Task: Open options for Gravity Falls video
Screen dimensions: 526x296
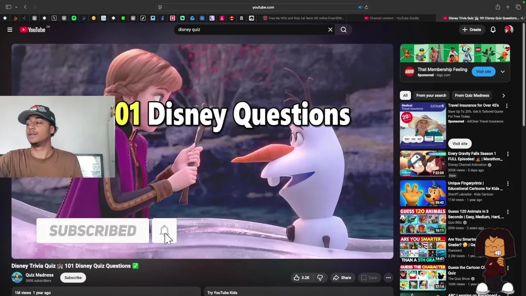Action: (x=508, y=154)
